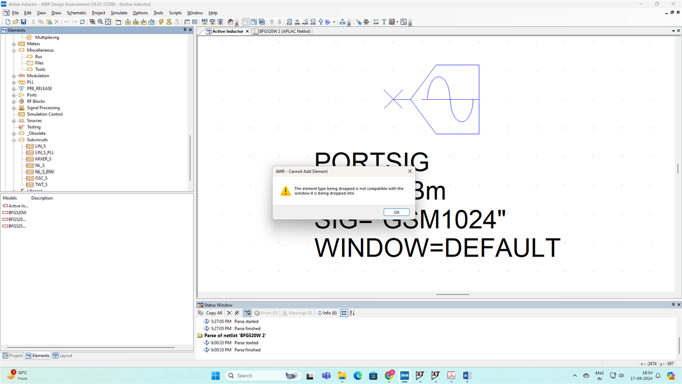Click the Open Project folder icon
The height and width of the screenshot is (384, 682).
15,22
